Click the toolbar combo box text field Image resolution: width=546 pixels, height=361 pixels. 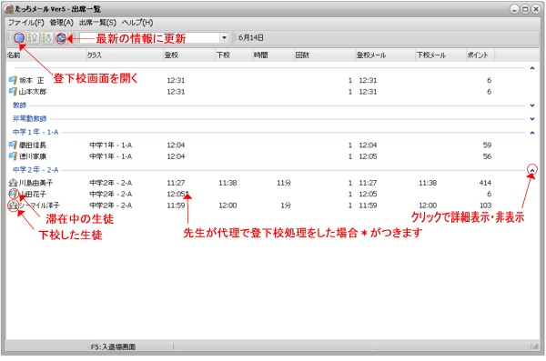tap(150, 37)
